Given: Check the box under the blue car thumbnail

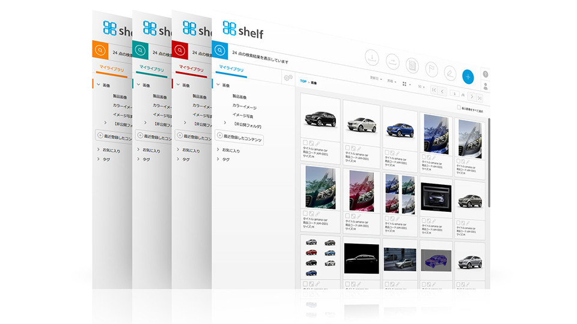Looking at the screenshot, I should click(386, 152).
